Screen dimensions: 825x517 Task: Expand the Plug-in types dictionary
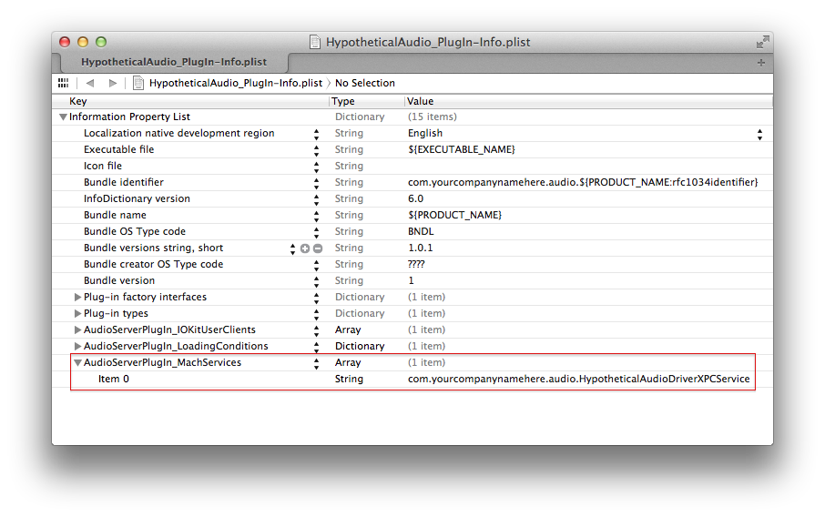pos(77,314)
